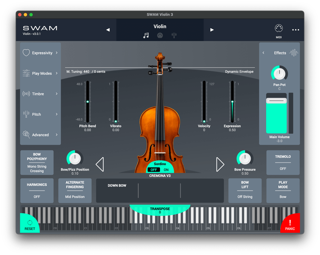Click the Velocity slider handle
The width and height of the screenshot is (320, 255).
click(204, 121)
